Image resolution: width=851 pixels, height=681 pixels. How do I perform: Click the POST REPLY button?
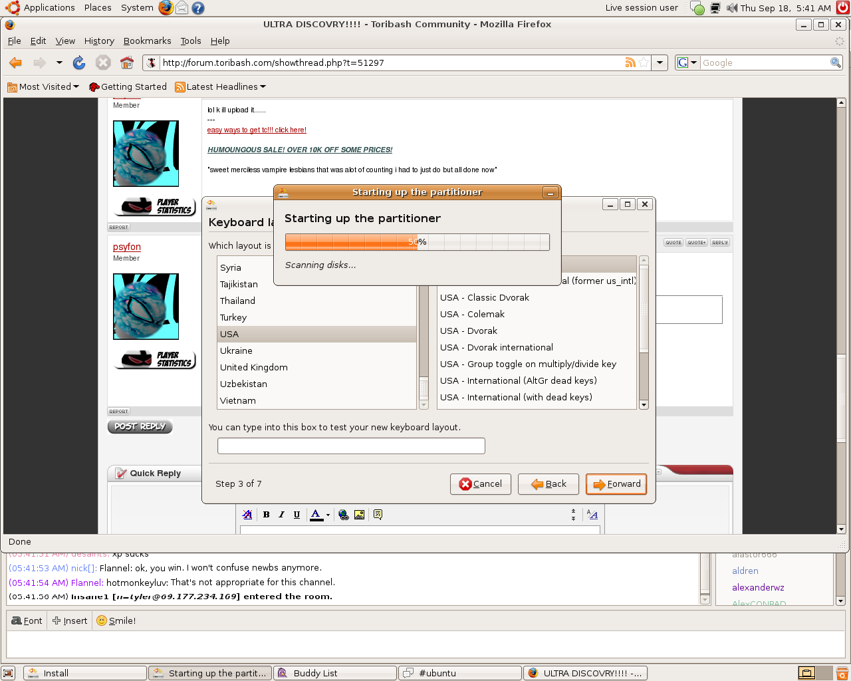(x=140, y=426)
